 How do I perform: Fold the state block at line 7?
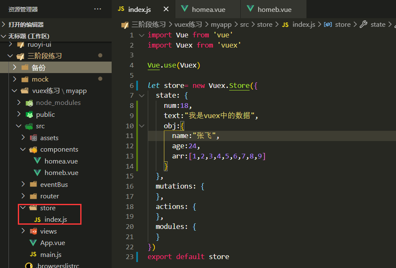(142, 96)
